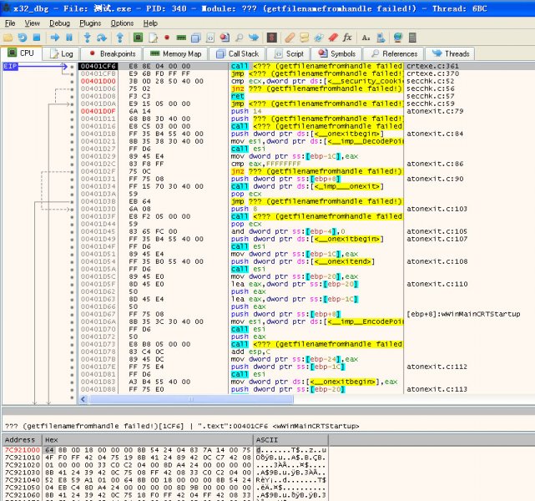535x501 pixels.
Task: Toggle breakpoint bullet at address 00401D0F
Action: (72, 111)
